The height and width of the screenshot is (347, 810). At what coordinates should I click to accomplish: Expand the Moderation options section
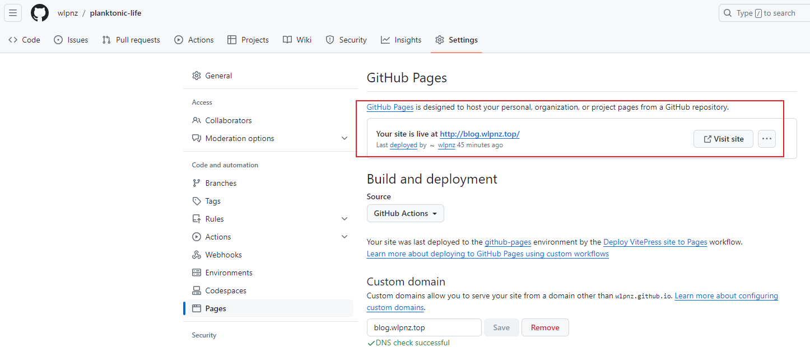pyautogui.click(x=345, y=138)
